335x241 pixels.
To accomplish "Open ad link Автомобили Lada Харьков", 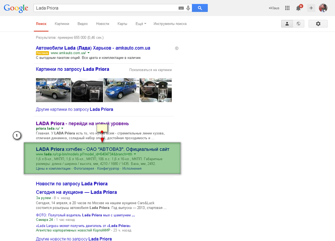I will (93, 48).
